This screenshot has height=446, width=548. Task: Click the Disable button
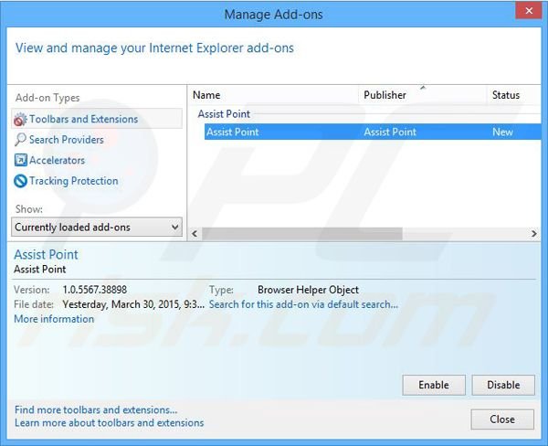[503, 385]
